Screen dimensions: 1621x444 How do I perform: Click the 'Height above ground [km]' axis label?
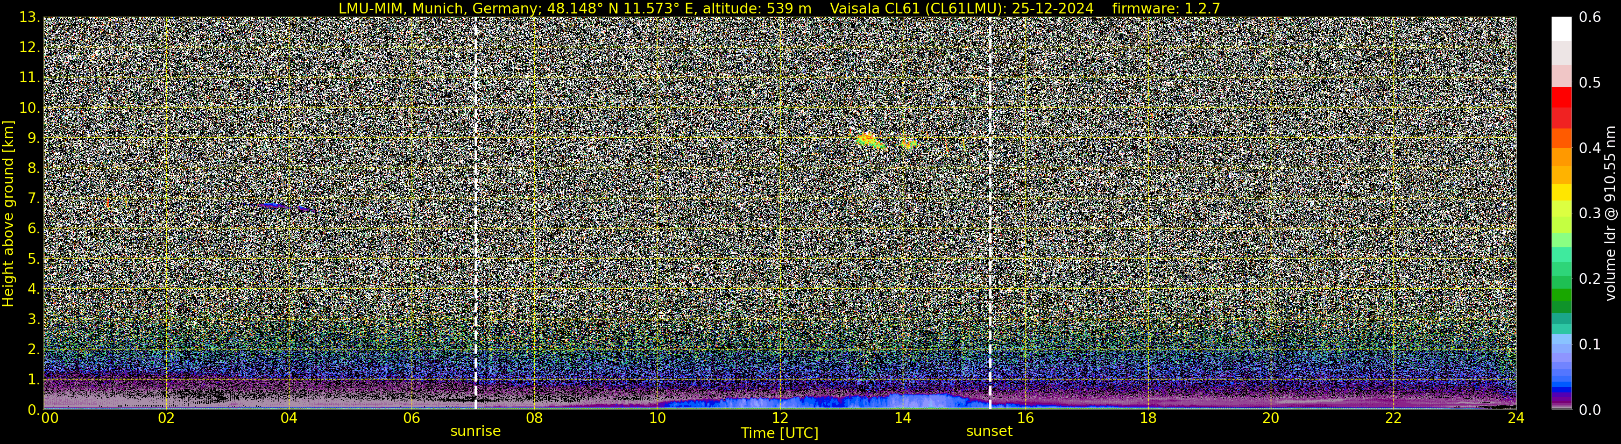[x=8, y=213]
